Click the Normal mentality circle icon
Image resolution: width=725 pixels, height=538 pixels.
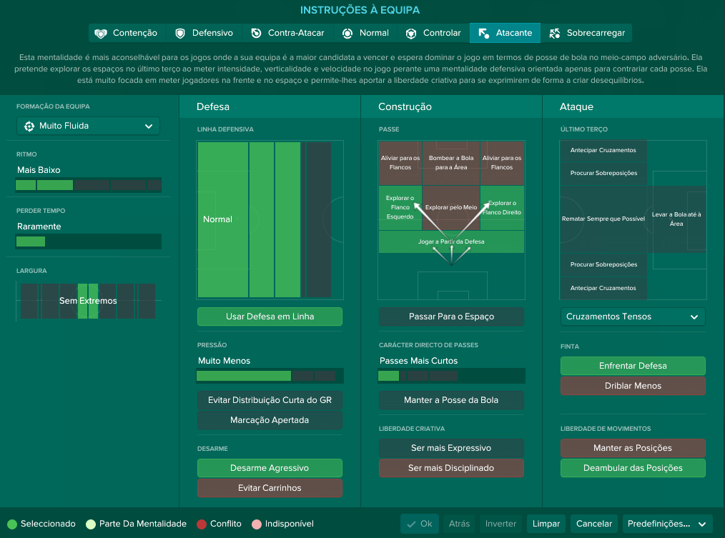point(347,34)
